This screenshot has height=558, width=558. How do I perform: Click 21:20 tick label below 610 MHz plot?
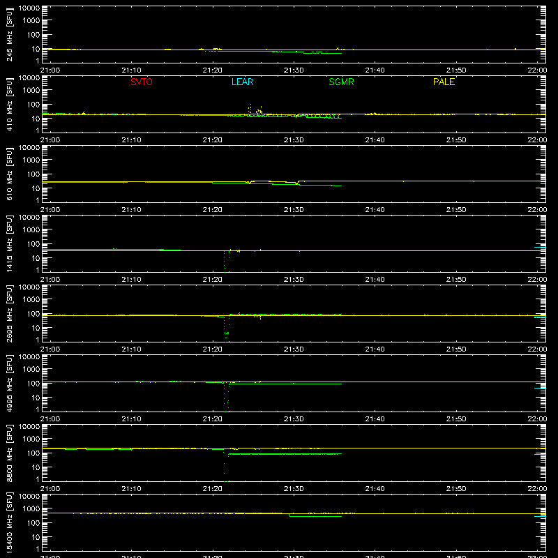pos(213,210)
